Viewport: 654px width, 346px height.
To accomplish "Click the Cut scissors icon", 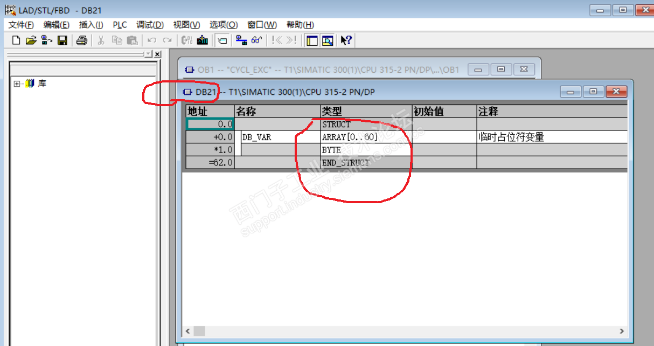I will coord(101,40).
